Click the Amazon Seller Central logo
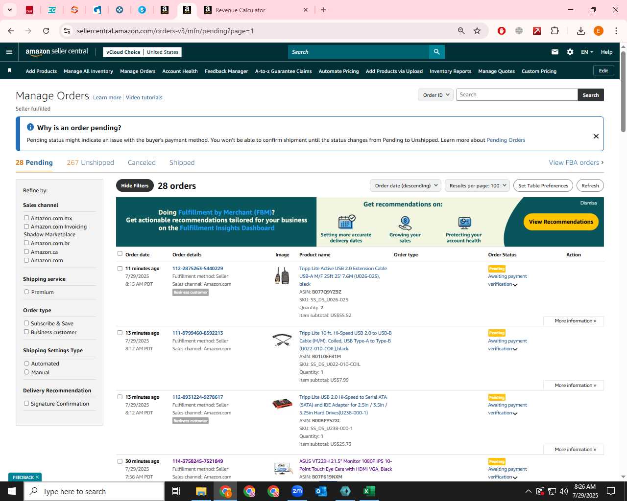 click(57, 52)
